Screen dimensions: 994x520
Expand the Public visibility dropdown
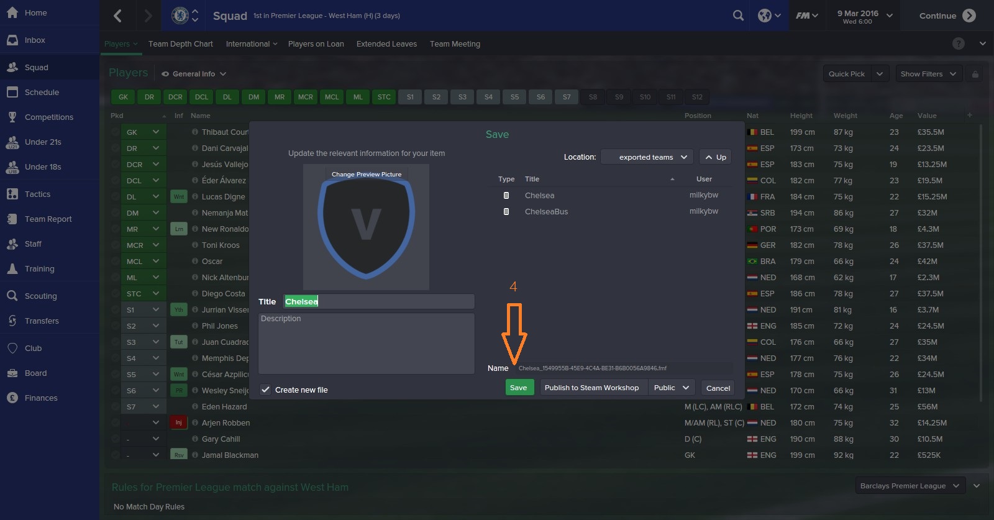pos(672,388)
